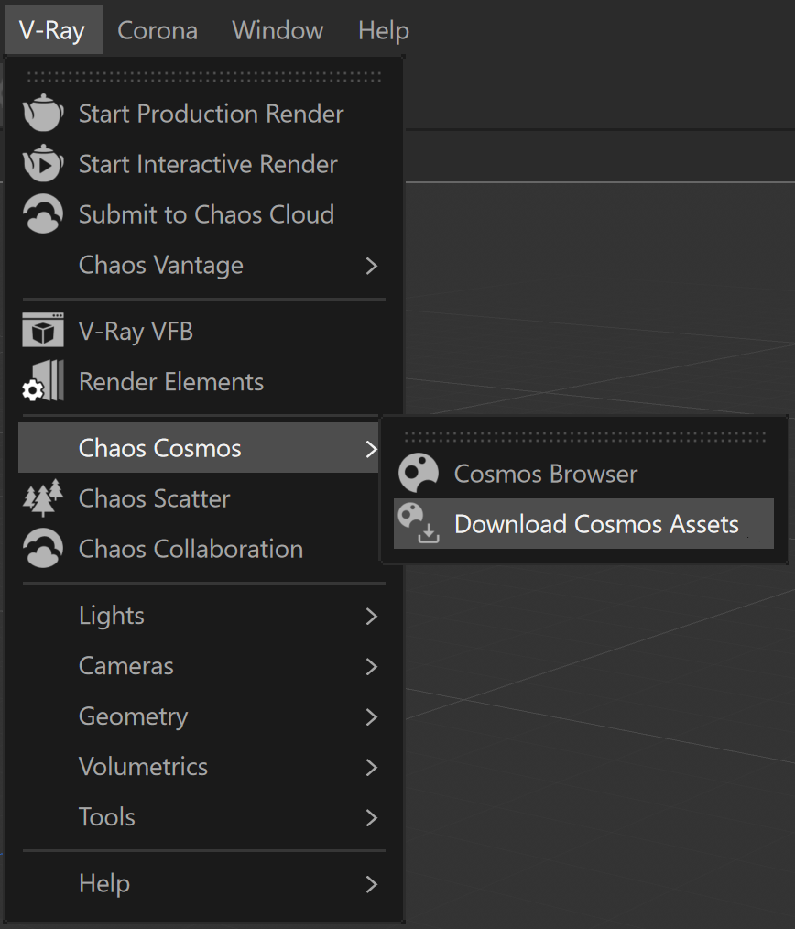Image resolution: width=795 pixels, height=929 pixels.
Task: Open the Help menu in menu bar
Action: [384, 30]
